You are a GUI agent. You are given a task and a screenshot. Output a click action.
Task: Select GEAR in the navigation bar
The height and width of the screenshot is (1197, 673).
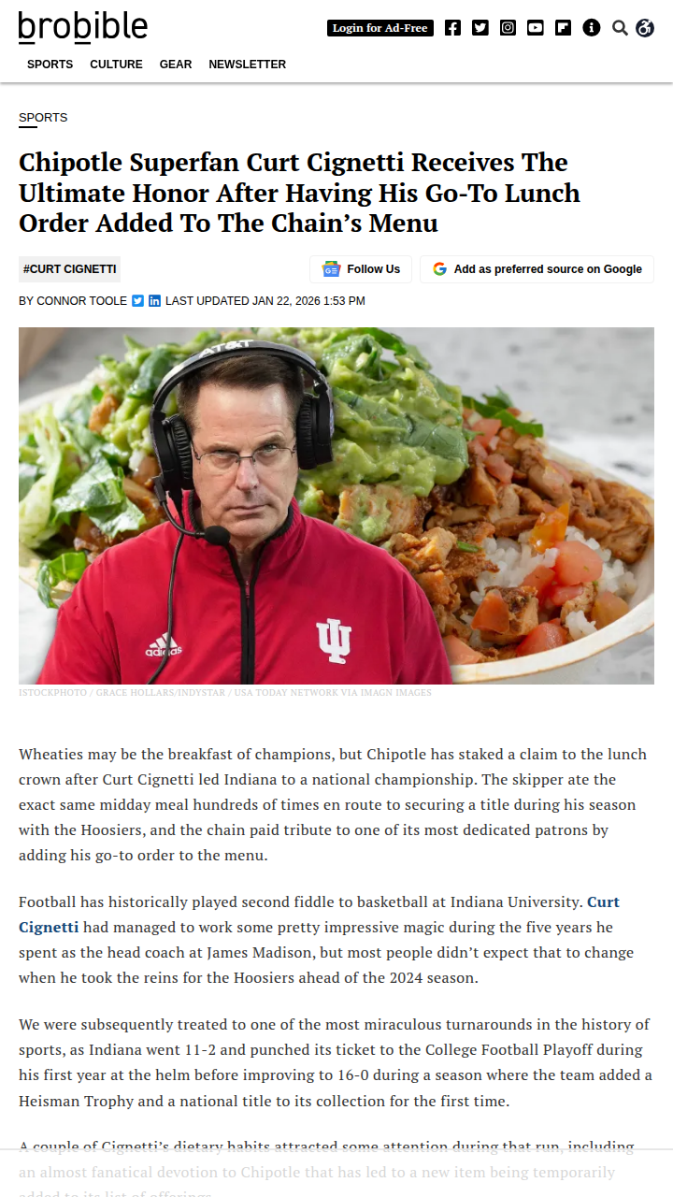pos(176,65)
